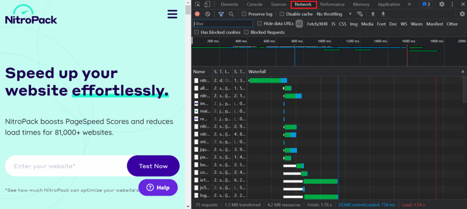Focus the network Filter input
467x209 pixels.
[x=223, y=24]
